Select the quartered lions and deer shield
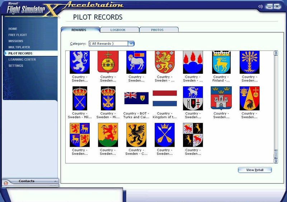287x202 pixels. click(80, 135)
